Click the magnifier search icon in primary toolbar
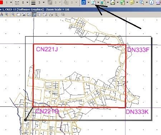The image size is (161, 135). [142, 2]
